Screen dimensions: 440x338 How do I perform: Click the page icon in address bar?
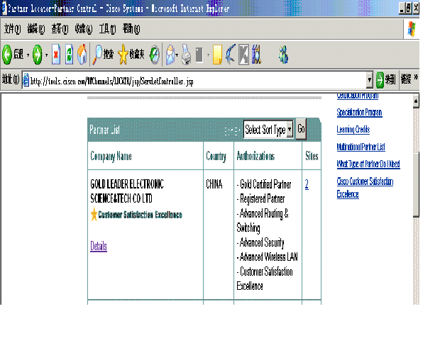pos(26,81)
